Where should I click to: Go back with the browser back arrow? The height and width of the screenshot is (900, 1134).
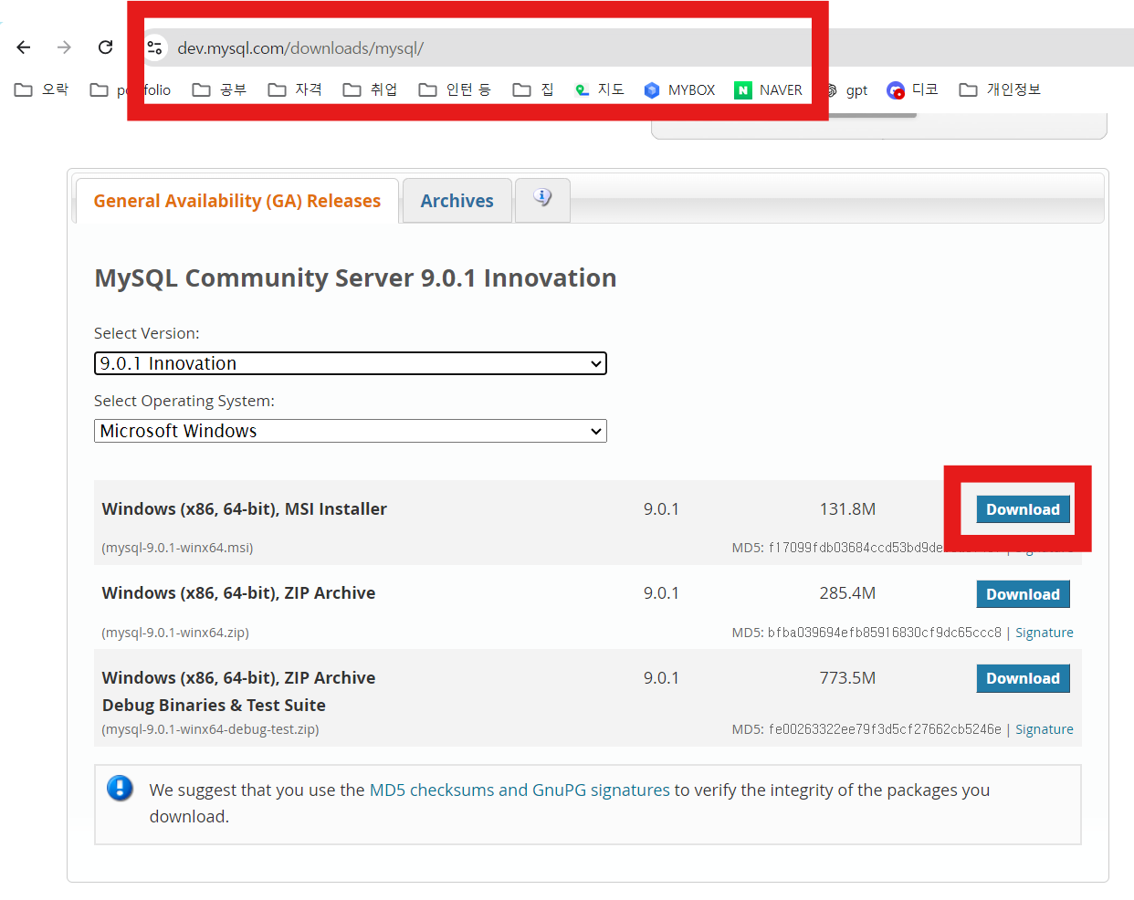(x=24, y=47)
